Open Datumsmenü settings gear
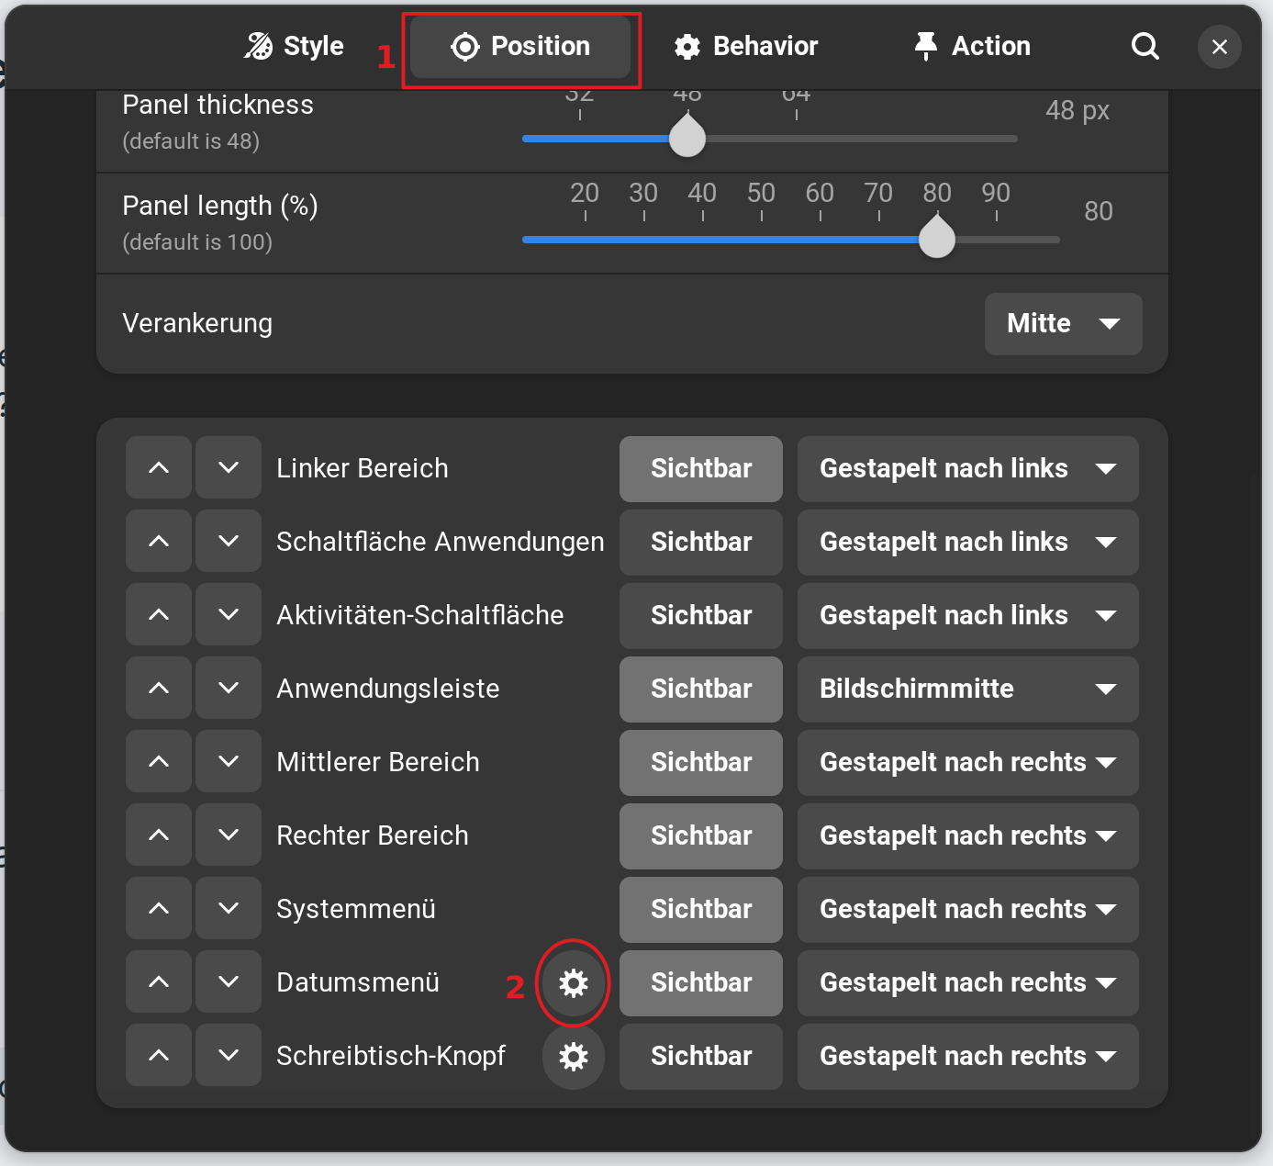Viewport: 1273px width, 1166px height. (x=574, y=983)
